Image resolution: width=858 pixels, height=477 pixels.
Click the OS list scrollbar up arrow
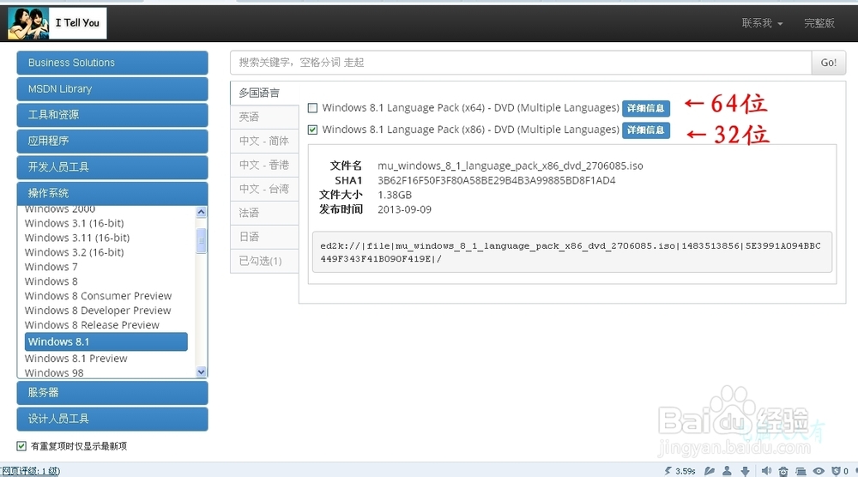click(x=202, y=212)
